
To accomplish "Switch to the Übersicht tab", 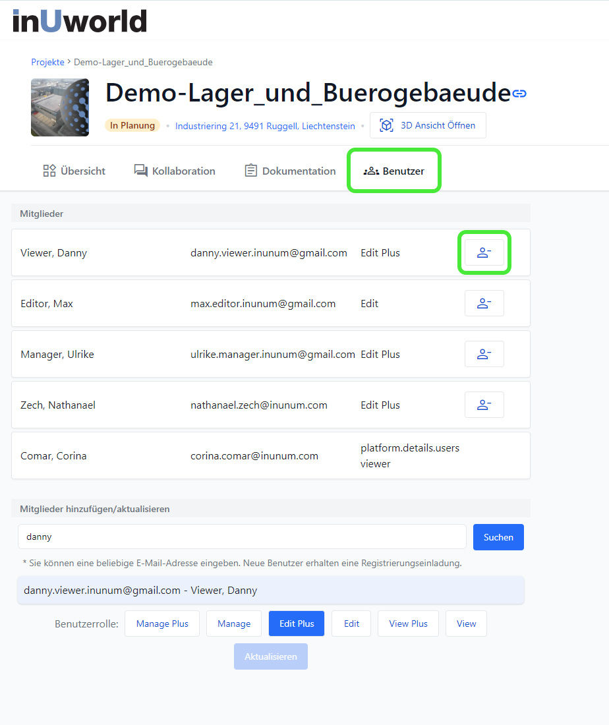I will [x=74, y=171].
